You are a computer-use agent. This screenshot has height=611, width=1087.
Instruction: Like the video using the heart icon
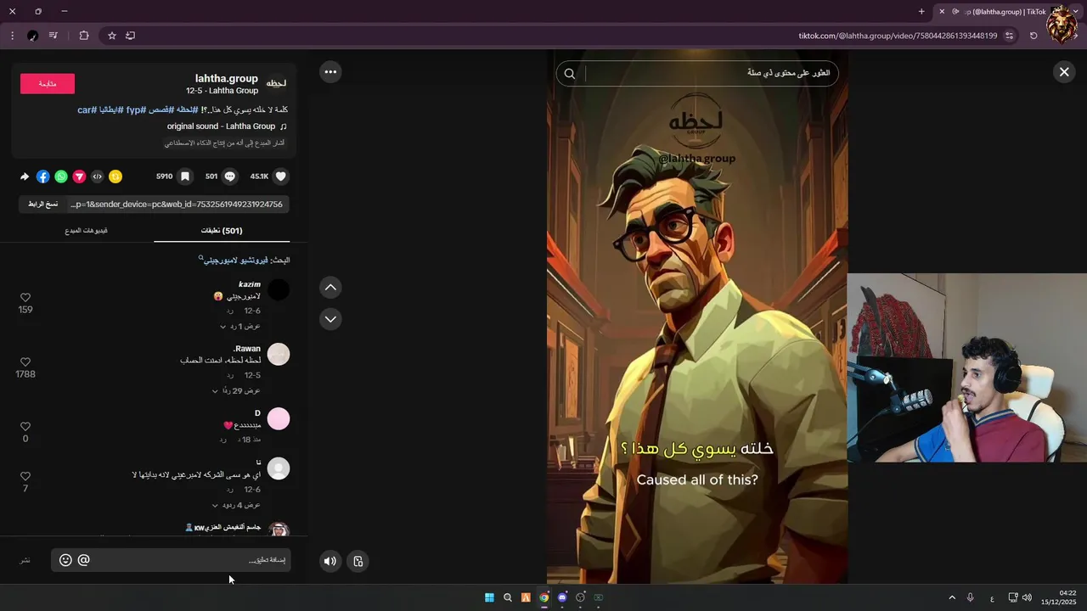281,177
